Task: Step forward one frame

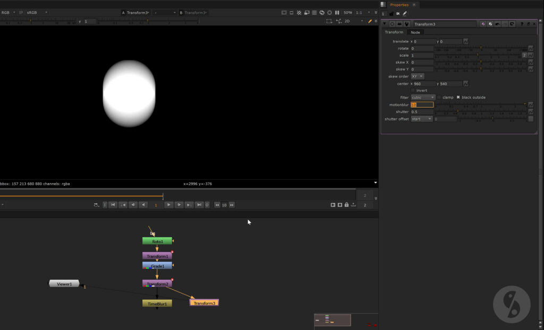Action: coord(178,205)
